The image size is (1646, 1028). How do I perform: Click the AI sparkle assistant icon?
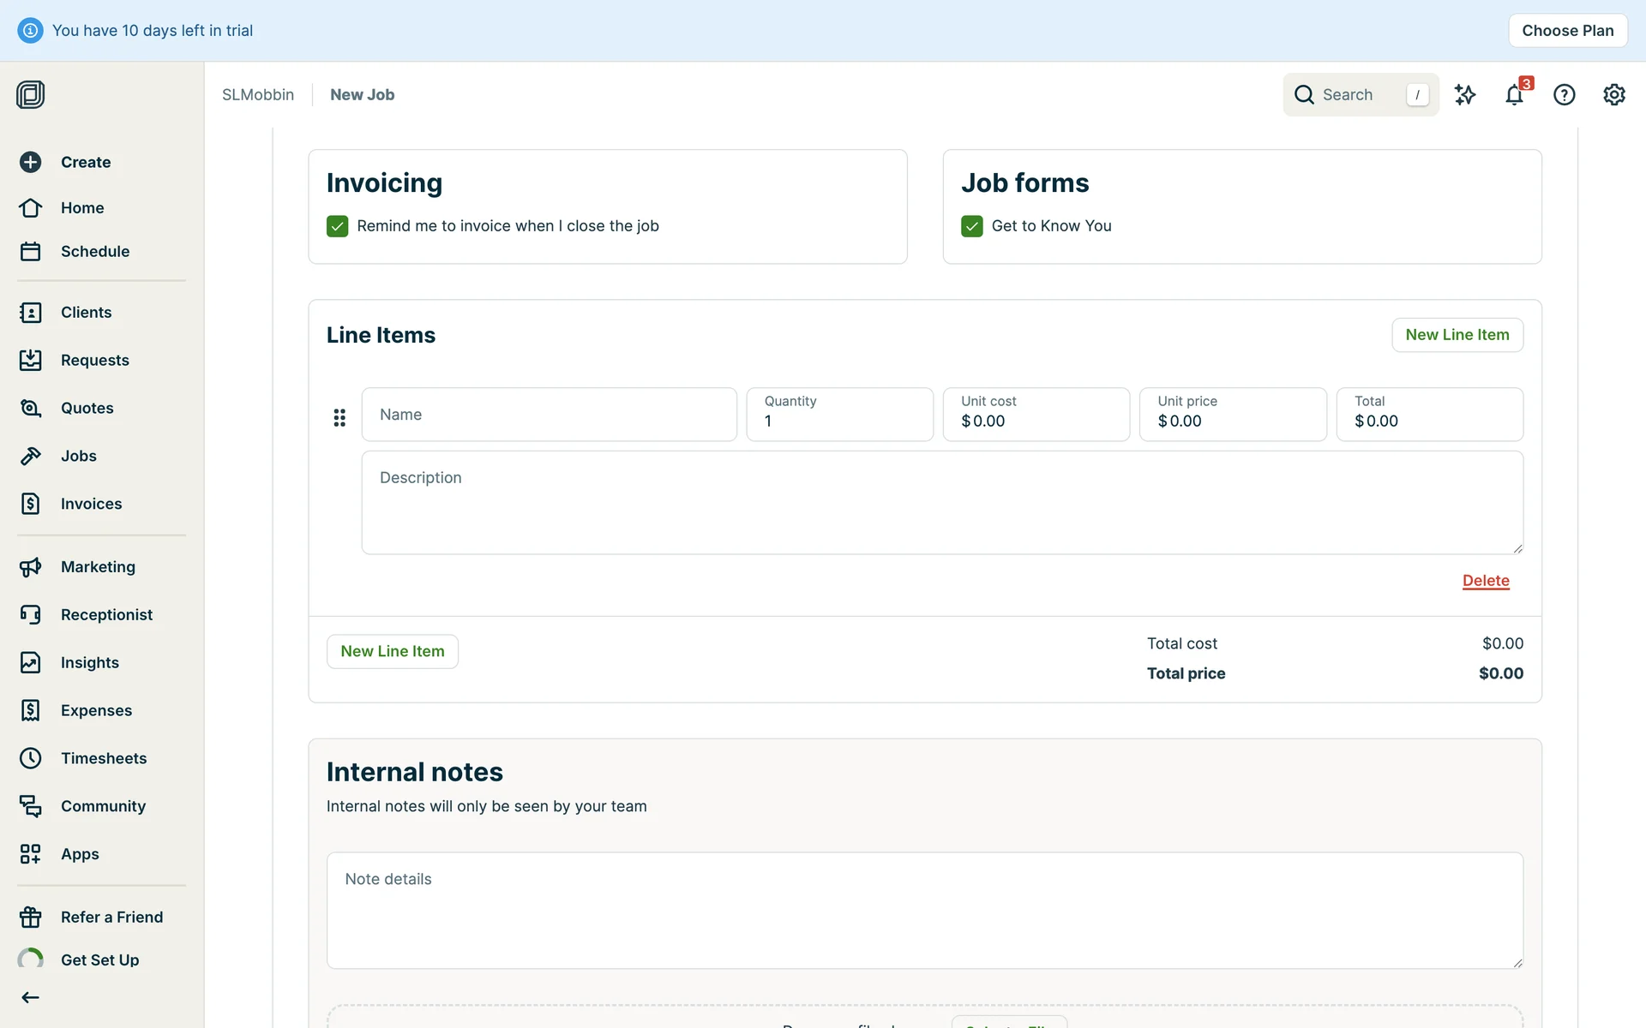pyautogui.click(x=1465, y=95)
